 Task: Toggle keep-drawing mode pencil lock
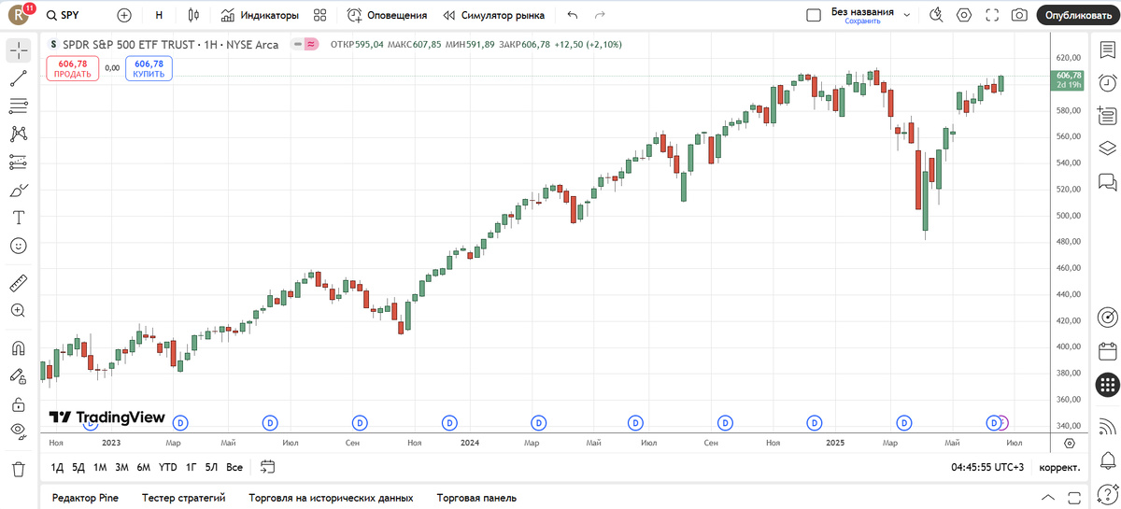18,375
